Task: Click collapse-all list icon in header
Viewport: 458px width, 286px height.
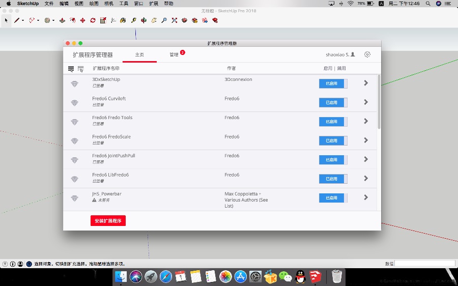Action: point(80,69)
